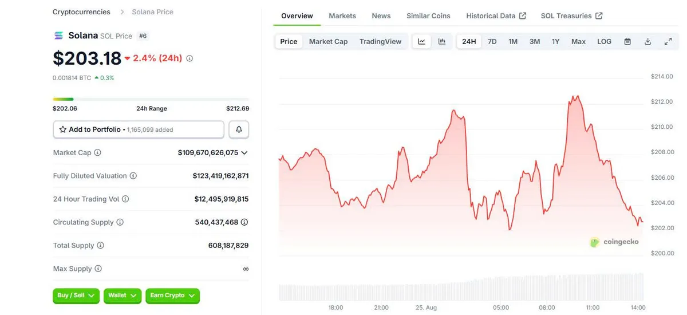Screen dimensions: 687x315
Task: Switch to candlestick chart view
Action: coord(442,41)
